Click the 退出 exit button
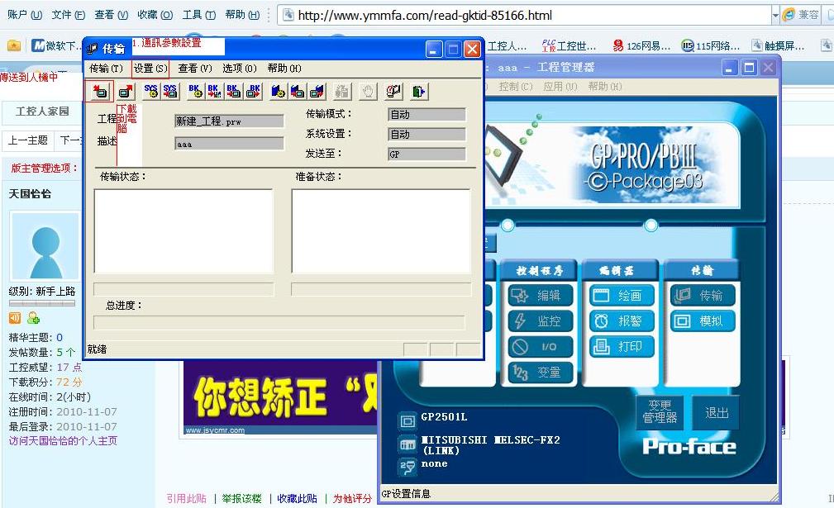This screenshot has height=508, width=834. point(716,413)
